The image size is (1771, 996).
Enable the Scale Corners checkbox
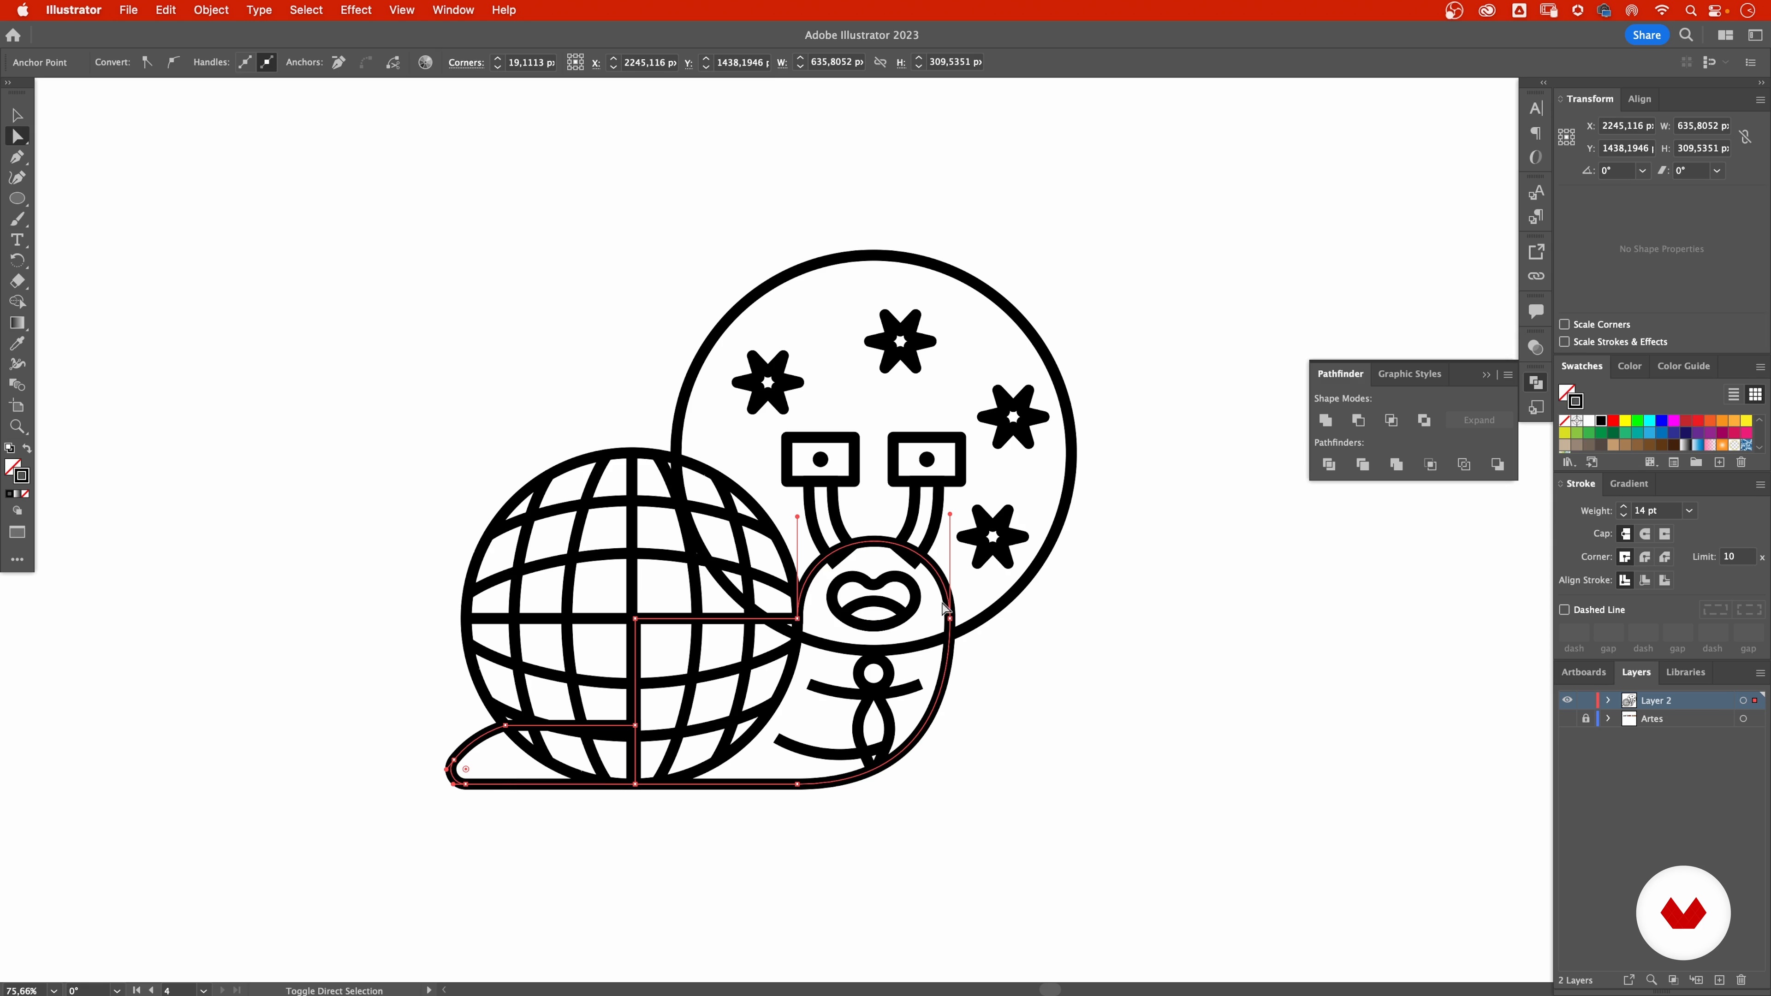[1565, 325]
